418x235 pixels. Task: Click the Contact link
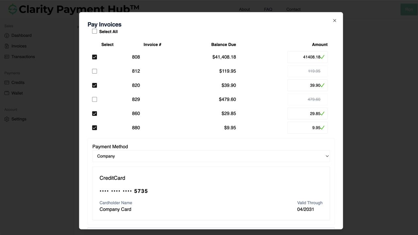coord(293,9)
